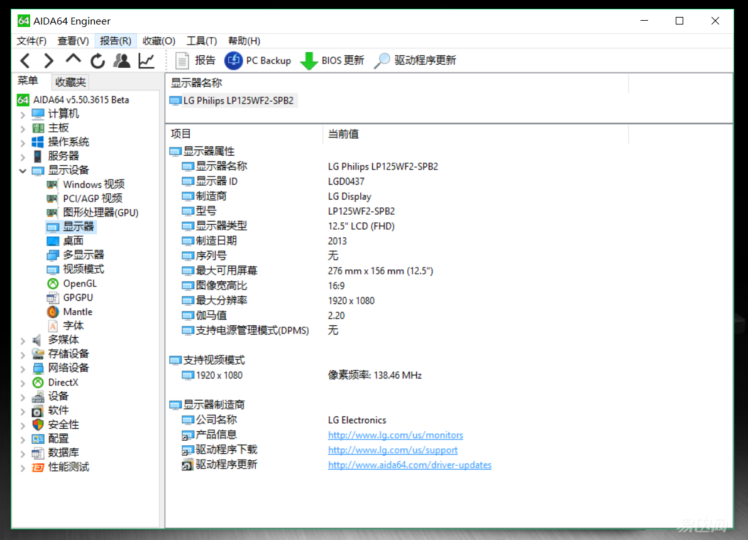Click the 主板 motherboard icon in tree

pos(38,128)
